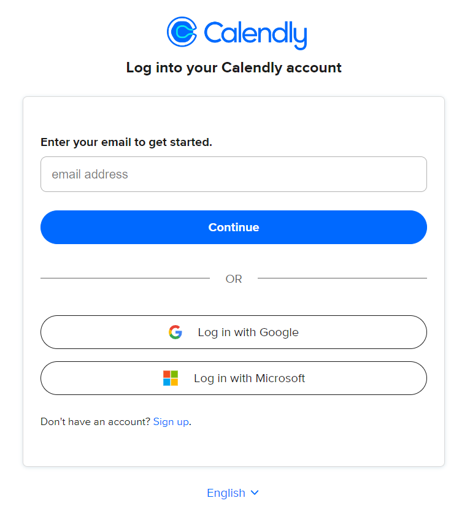This screenshot has width=470, height=514.
Task: Click the divider line right of OR
Action: pos(342,278)
